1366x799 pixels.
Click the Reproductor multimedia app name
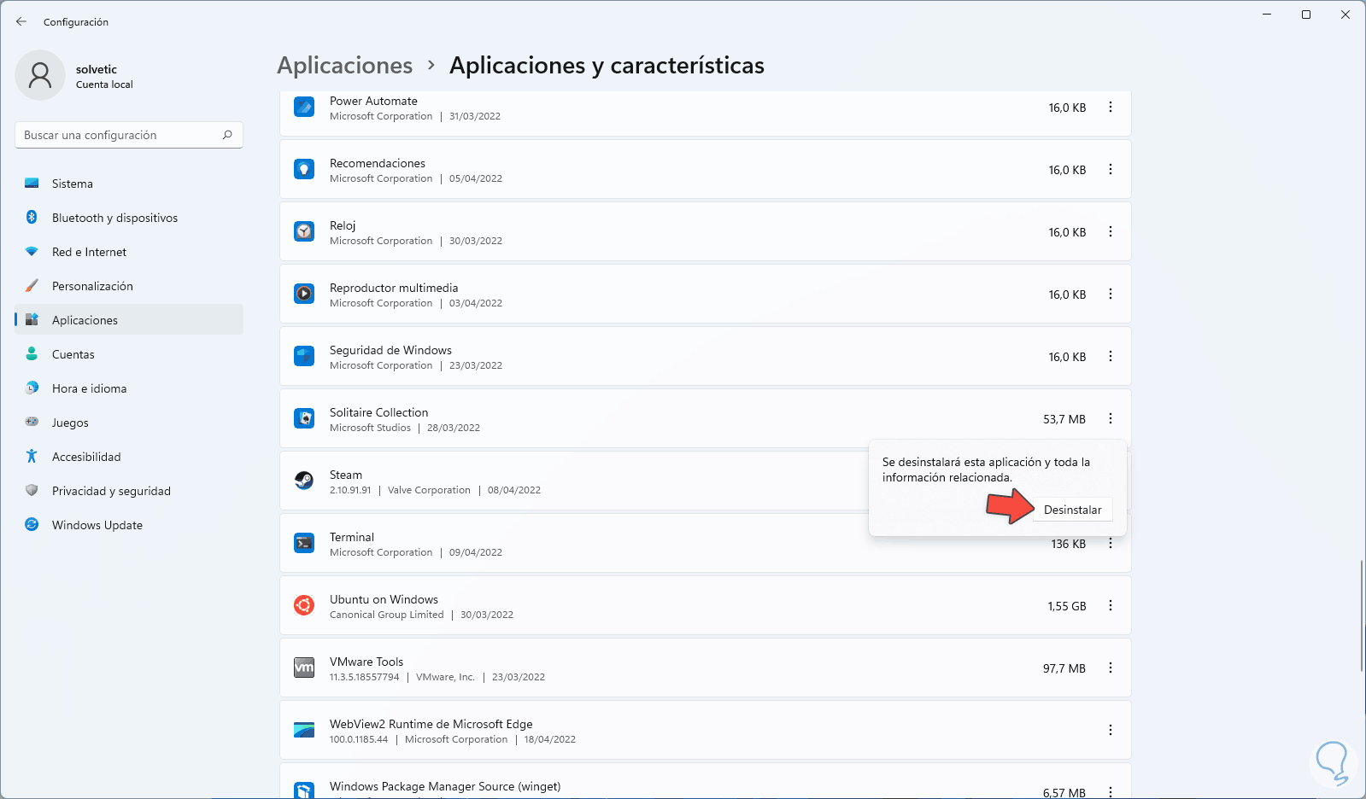tap(394, 288)
